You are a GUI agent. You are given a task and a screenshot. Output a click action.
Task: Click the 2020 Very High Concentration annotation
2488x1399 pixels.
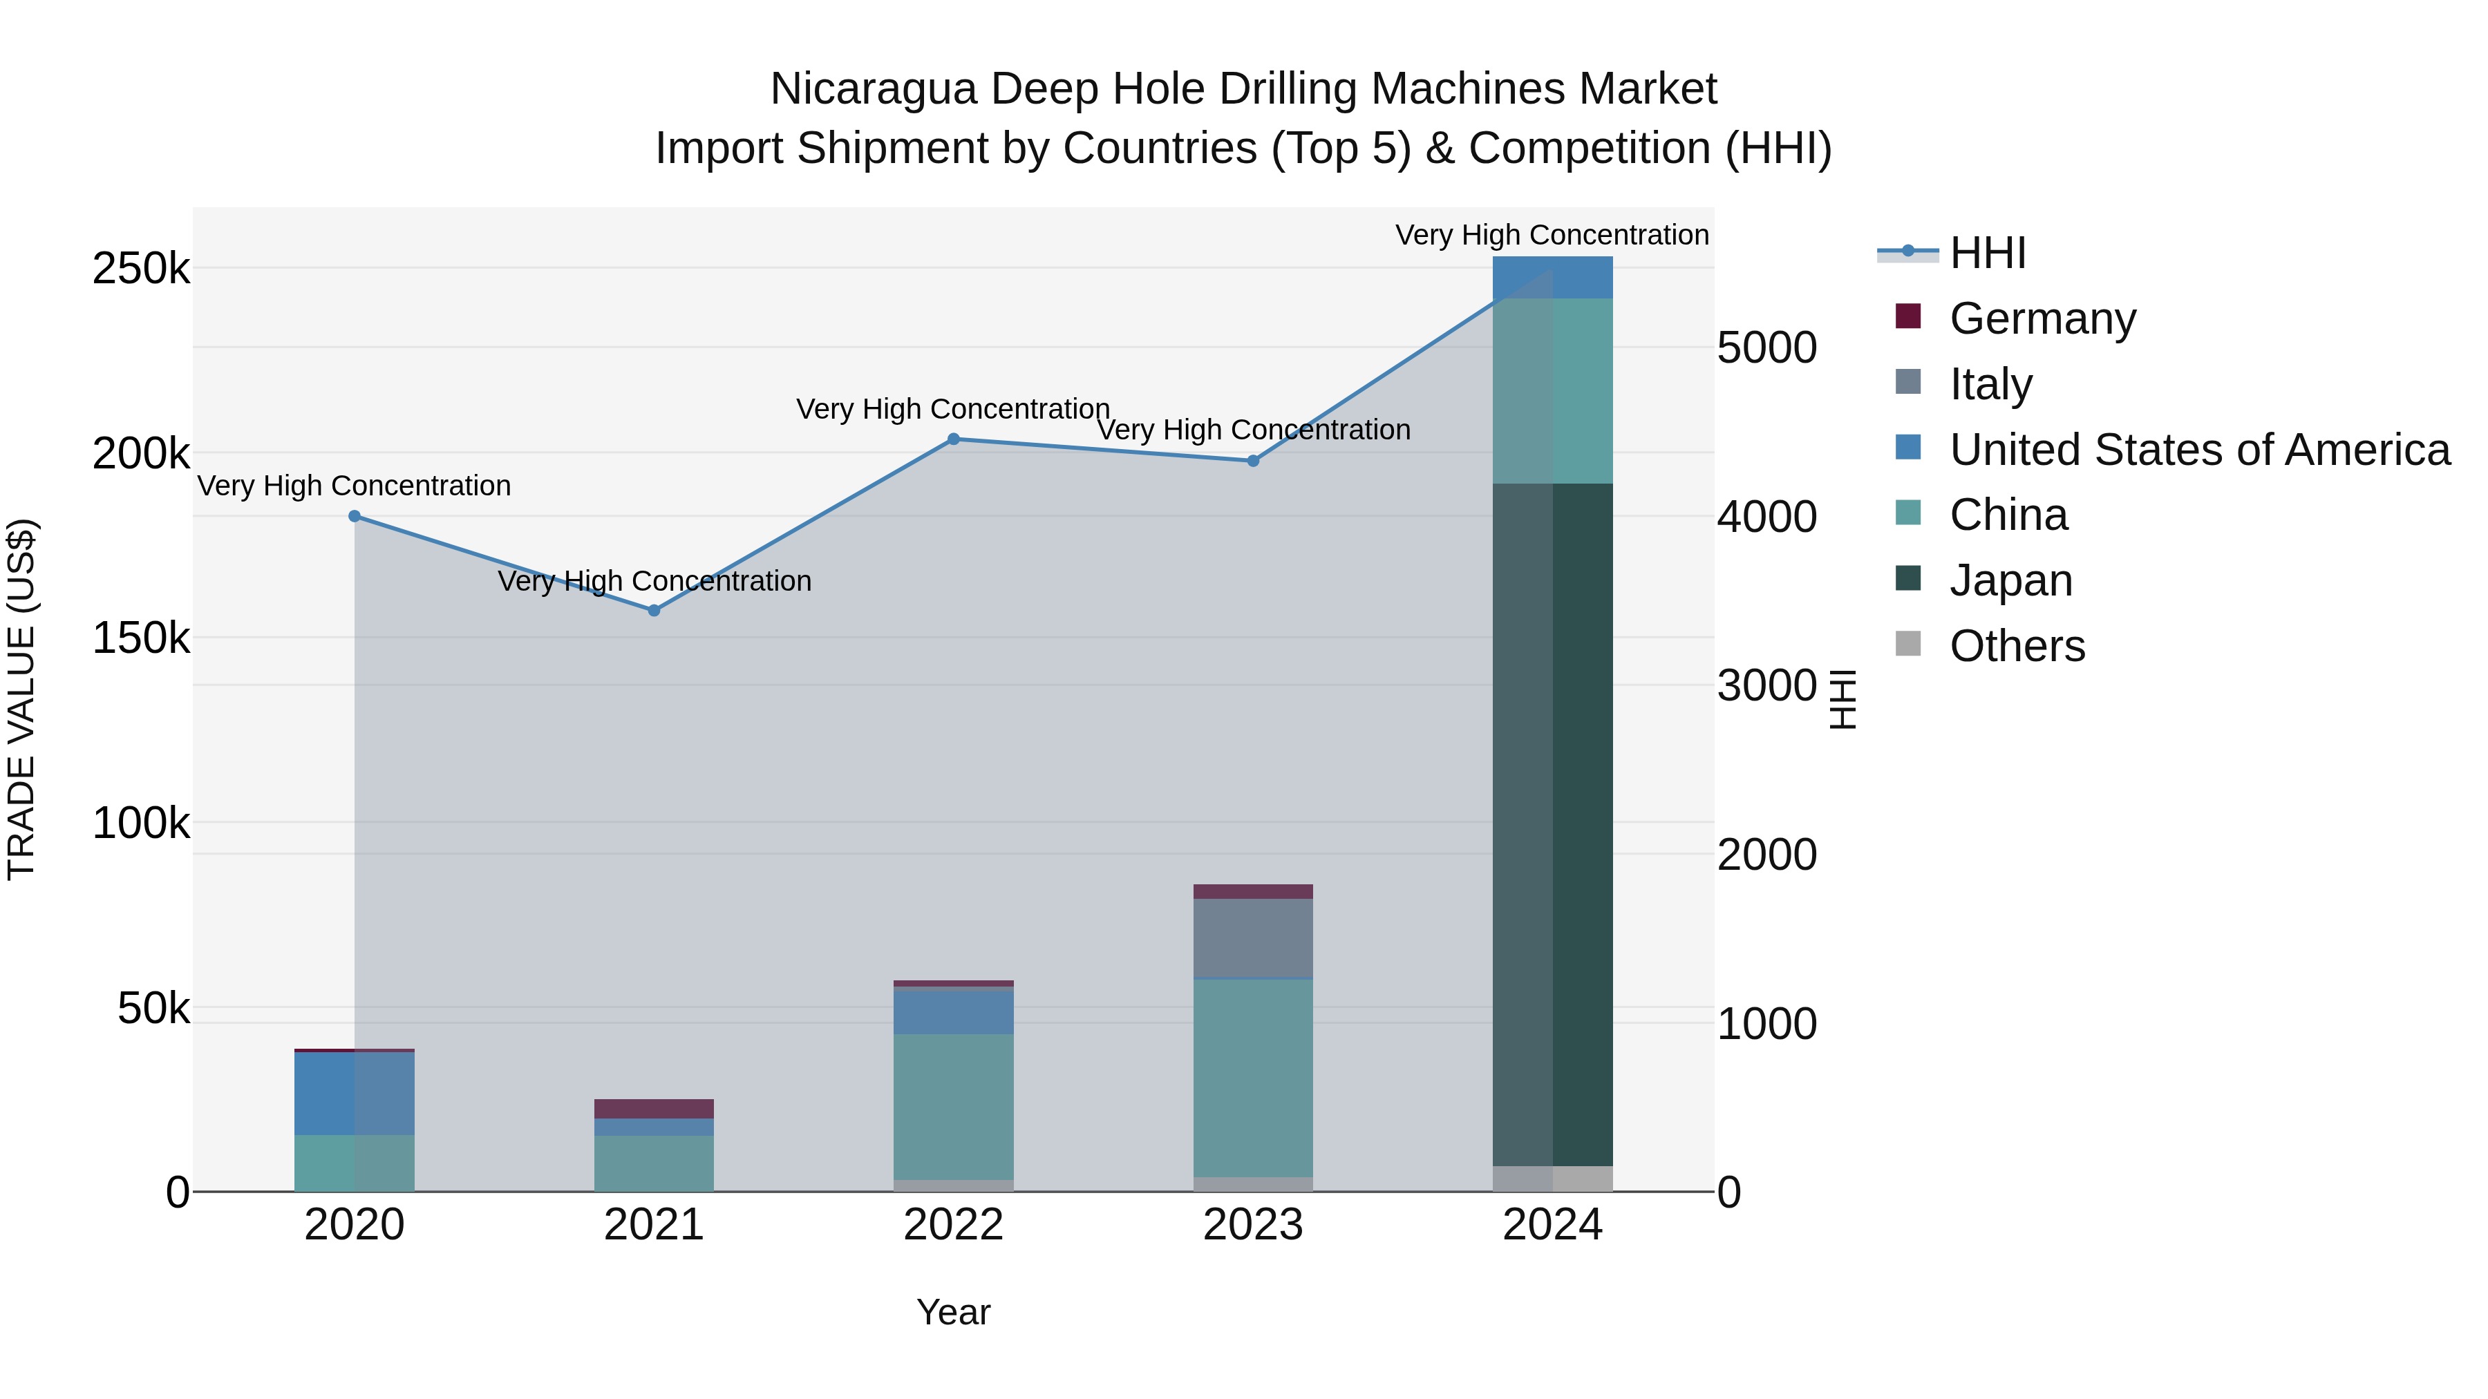pos(355,486)
